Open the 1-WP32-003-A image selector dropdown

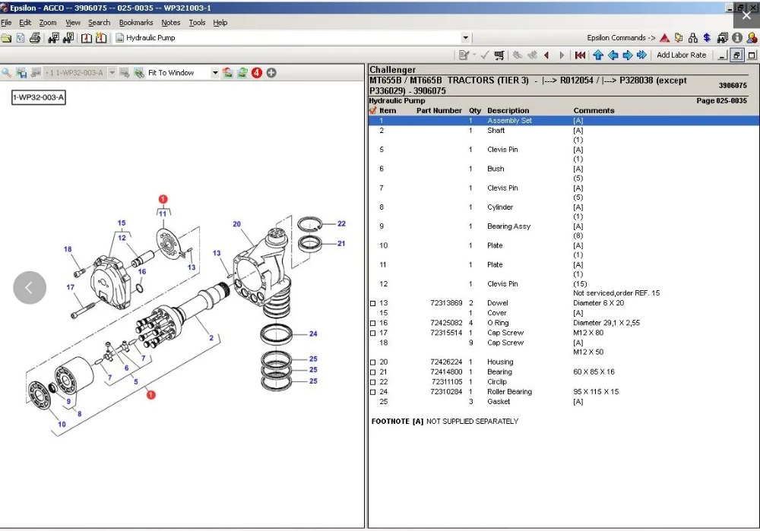point(112,73)
